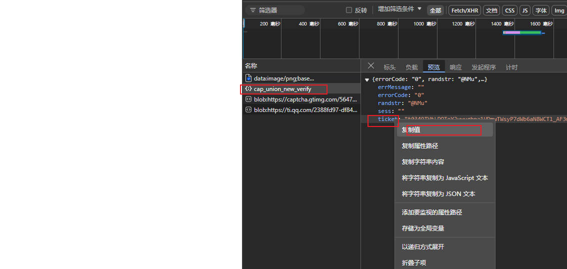Filter requests by Fetch/XHR
Screen dimensions: 567x269
click(x=464, y=10)
